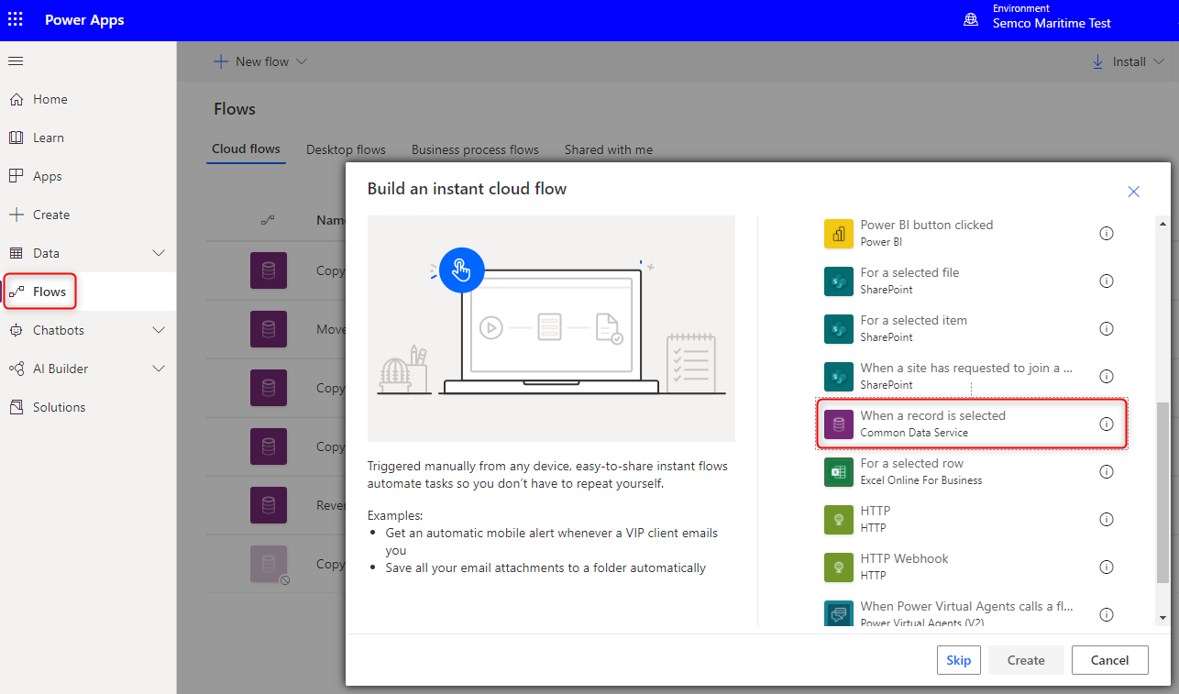Select 'For a selected row' trigger
The width and height of the screenshot is (1179, 694).
pyautogui.click(x=972, y=472)
